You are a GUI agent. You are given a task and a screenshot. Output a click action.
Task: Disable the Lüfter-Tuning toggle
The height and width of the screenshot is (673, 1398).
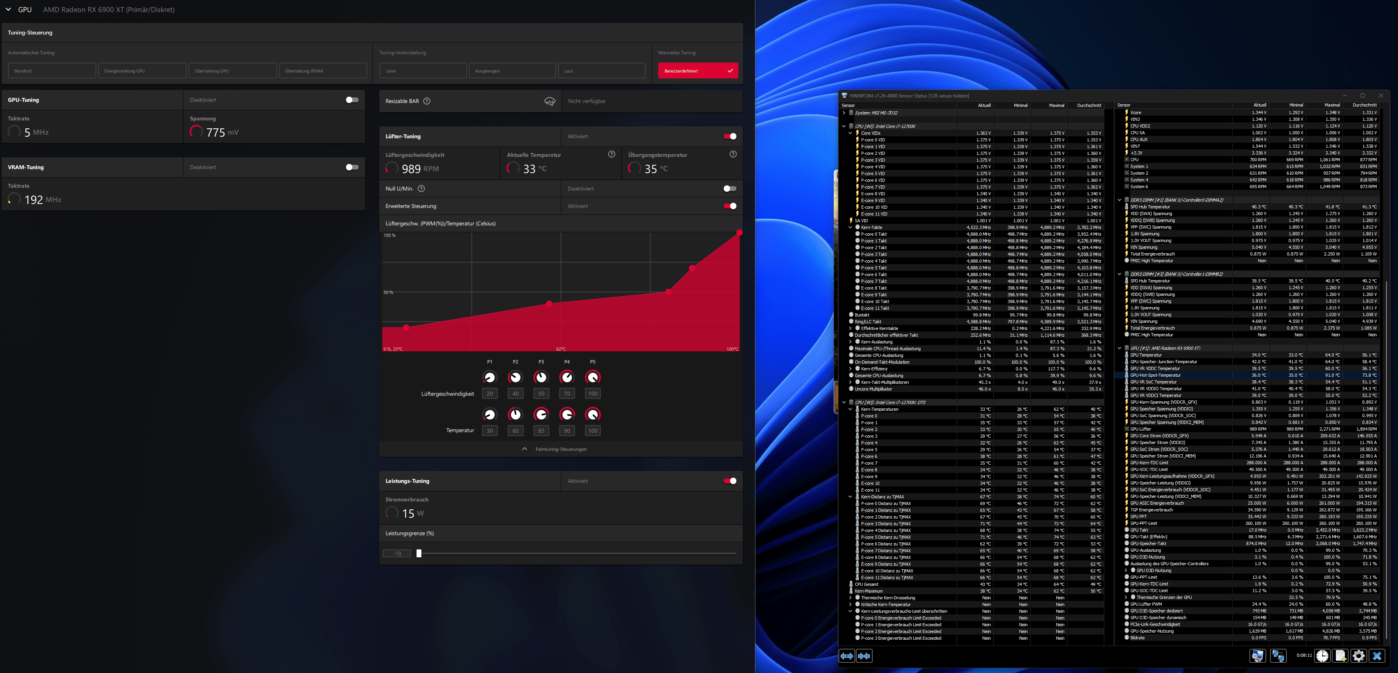click(730, 136)
